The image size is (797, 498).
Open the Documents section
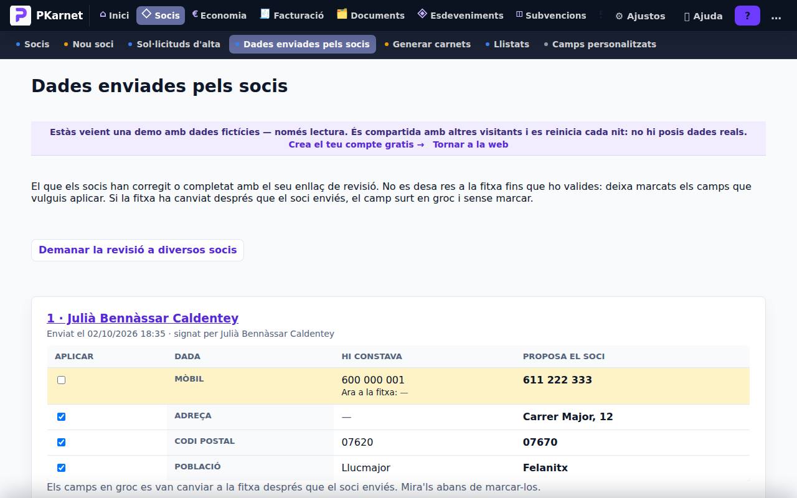[x=370, y=16]
